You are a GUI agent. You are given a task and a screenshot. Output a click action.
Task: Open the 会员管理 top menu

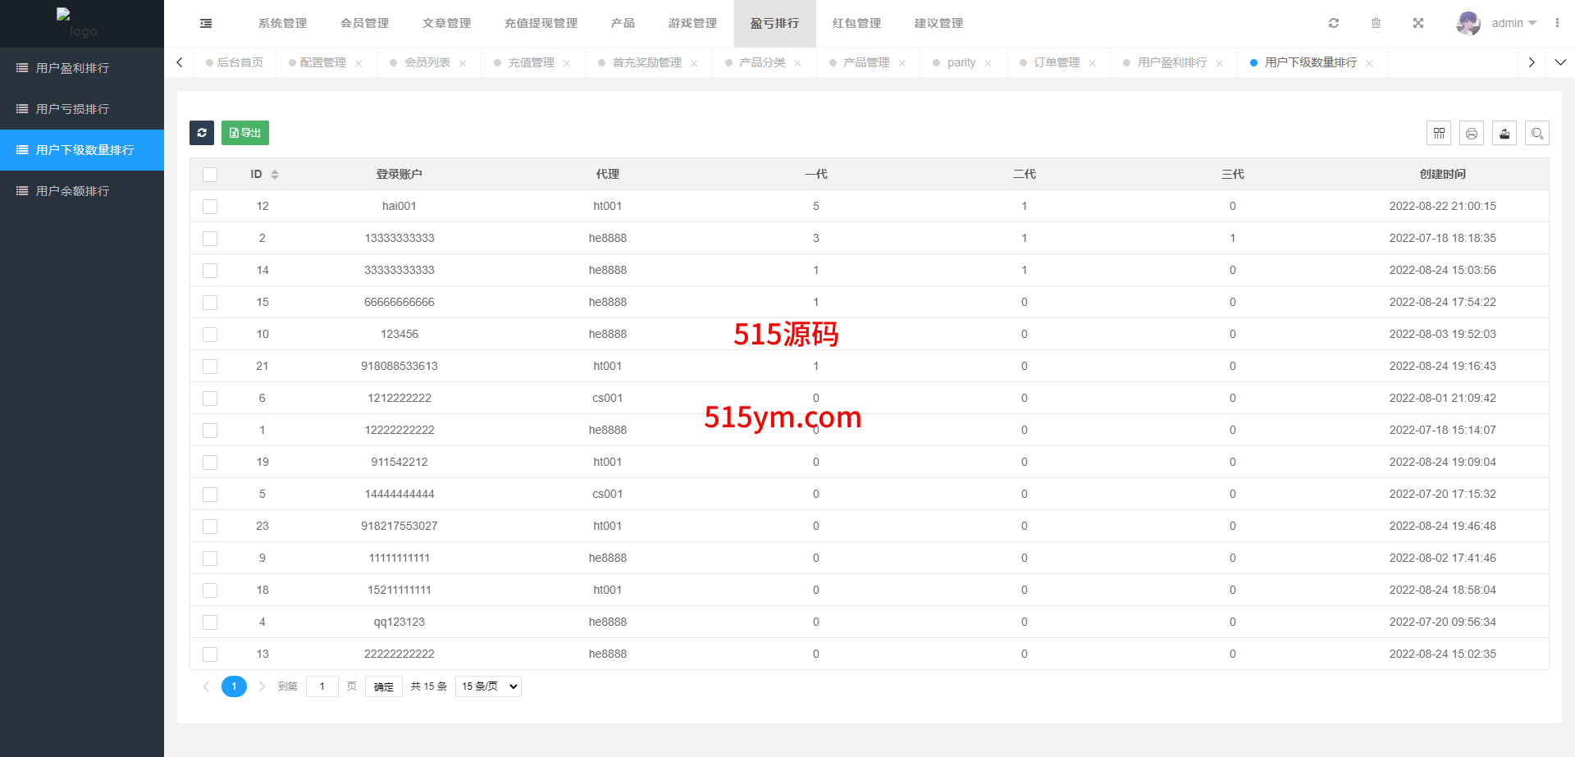(x=364, y=23)
